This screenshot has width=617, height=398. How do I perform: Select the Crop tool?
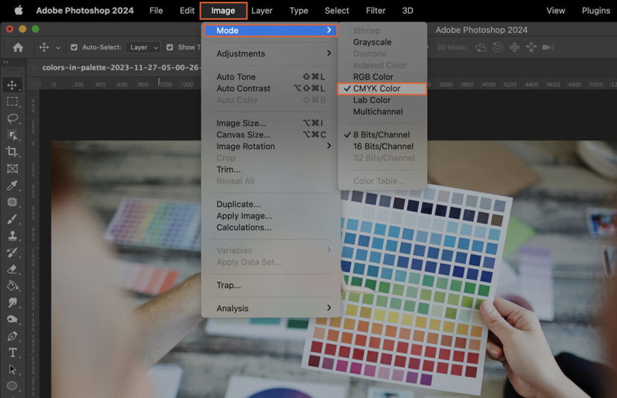pyautogui.click(x=13, y=152)
